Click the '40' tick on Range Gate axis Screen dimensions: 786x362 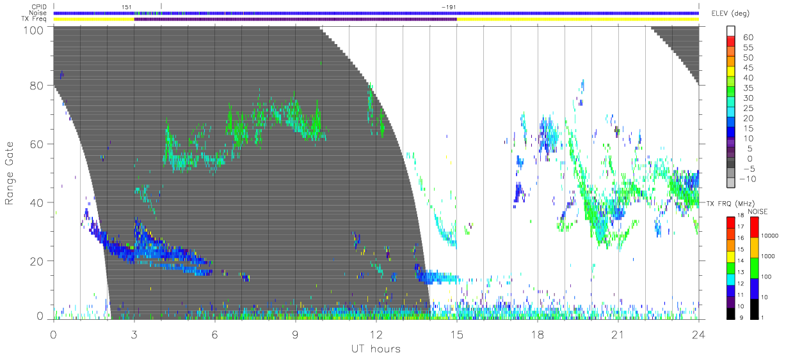click(37, 203)
